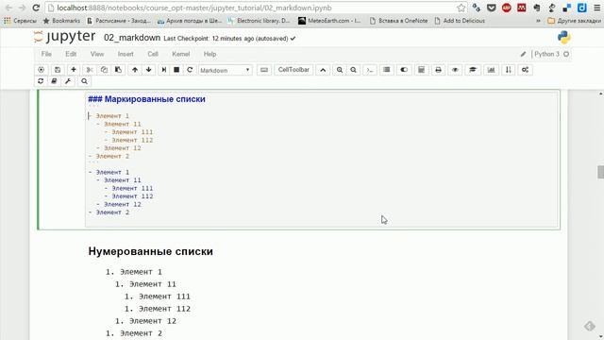
Task: Open table of contents list icon
Action: tap(386, 70)
